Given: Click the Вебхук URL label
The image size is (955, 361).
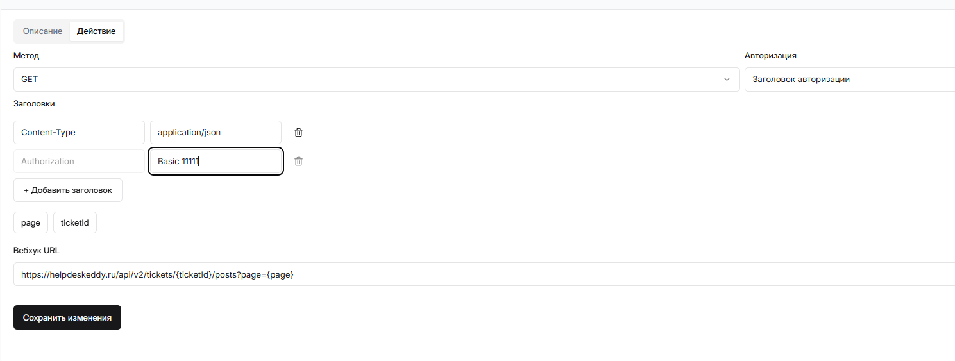Looking at the screenshot, I should [x=37, y=250].
